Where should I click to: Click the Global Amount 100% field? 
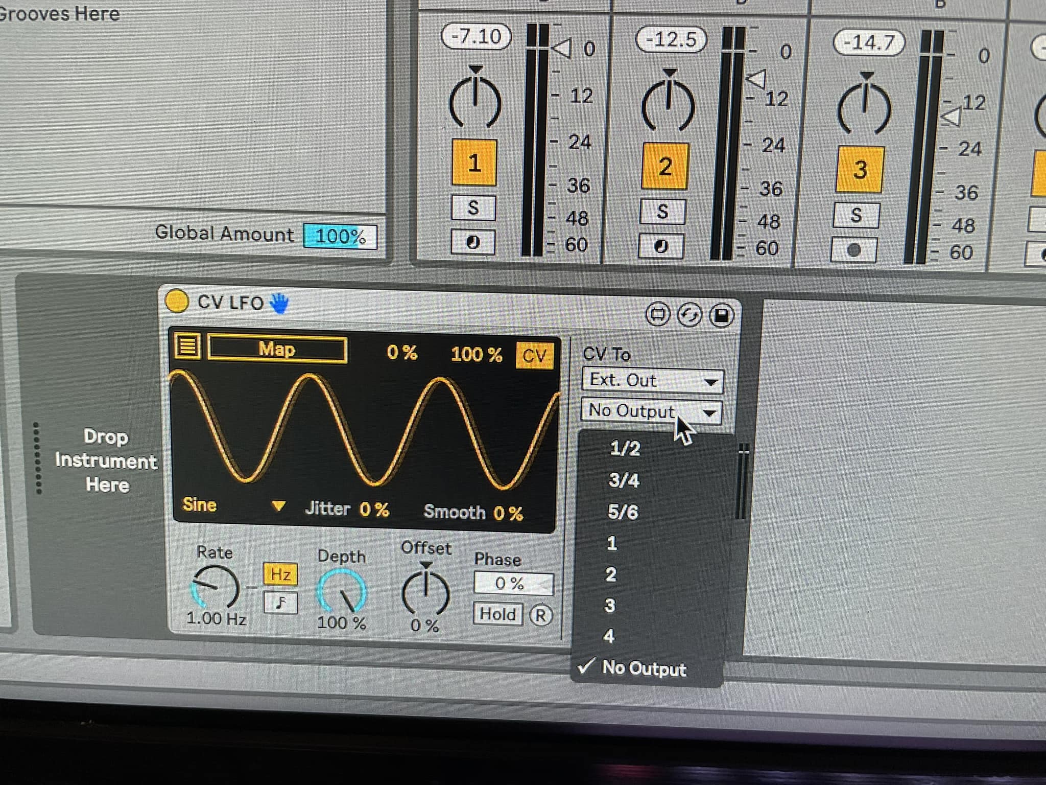340,237
